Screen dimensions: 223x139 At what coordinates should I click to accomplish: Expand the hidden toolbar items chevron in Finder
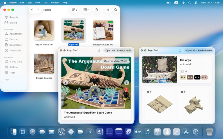point(108,10)
